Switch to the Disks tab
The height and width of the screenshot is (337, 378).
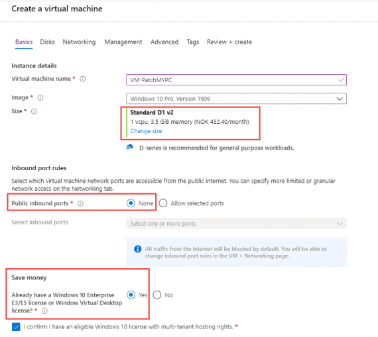(x=48, y=42)
